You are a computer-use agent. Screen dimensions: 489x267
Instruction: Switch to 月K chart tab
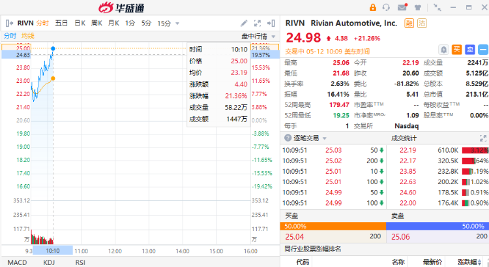point(113,23)
